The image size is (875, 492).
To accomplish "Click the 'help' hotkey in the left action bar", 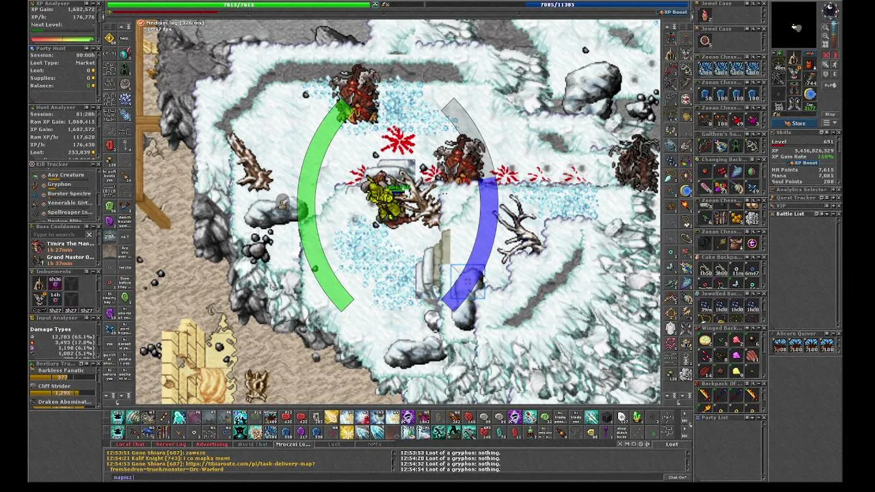I will click(124, 38).
